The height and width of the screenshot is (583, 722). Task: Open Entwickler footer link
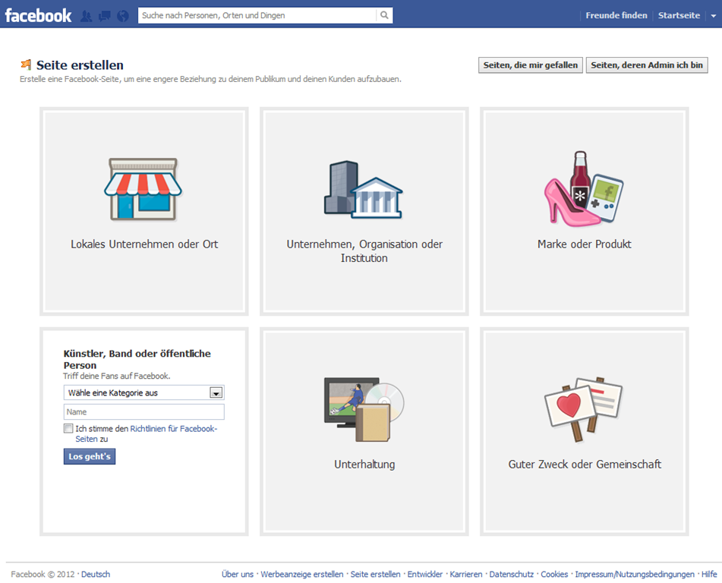click(x=424, y=574)
